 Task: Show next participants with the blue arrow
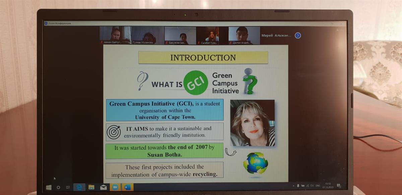click(297, 35)
